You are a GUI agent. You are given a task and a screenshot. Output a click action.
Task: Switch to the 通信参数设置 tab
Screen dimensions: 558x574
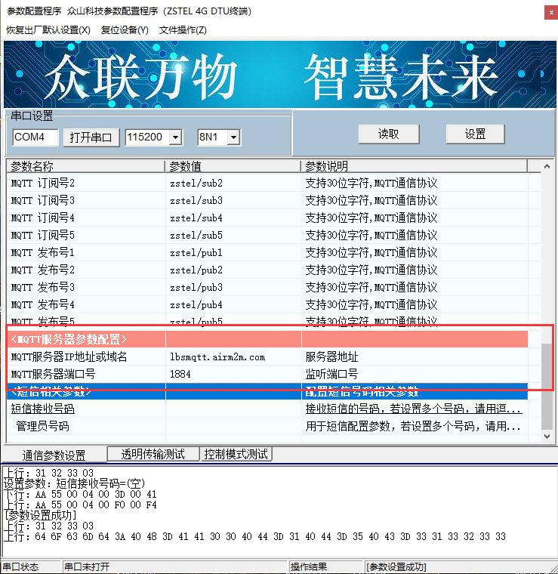(x=54, y=455)
